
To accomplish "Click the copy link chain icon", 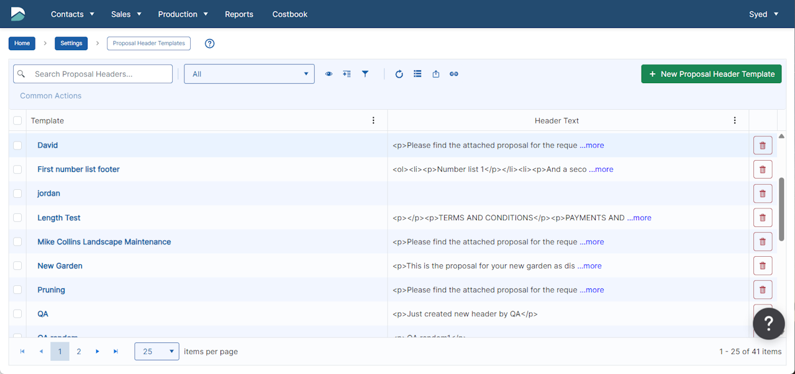I will [x=454, y=74].
